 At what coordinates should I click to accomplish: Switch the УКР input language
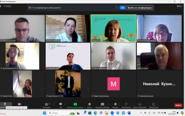pyautogui.click(x=154, y=113)
